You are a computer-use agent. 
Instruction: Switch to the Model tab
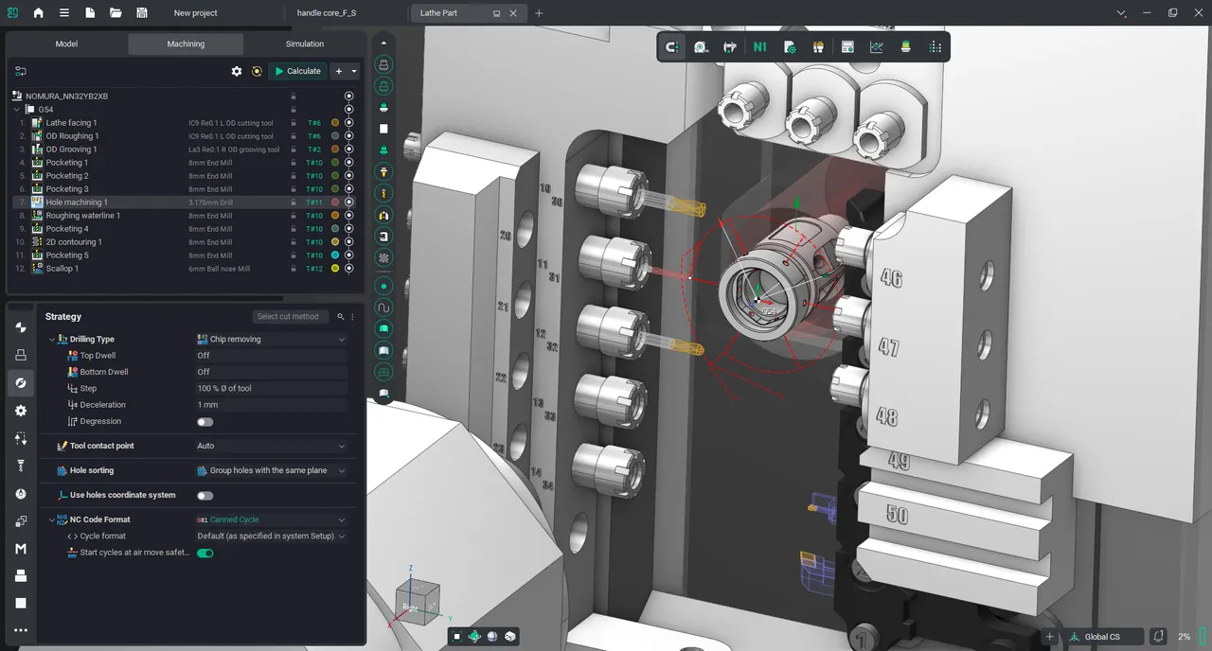(66, 44)
